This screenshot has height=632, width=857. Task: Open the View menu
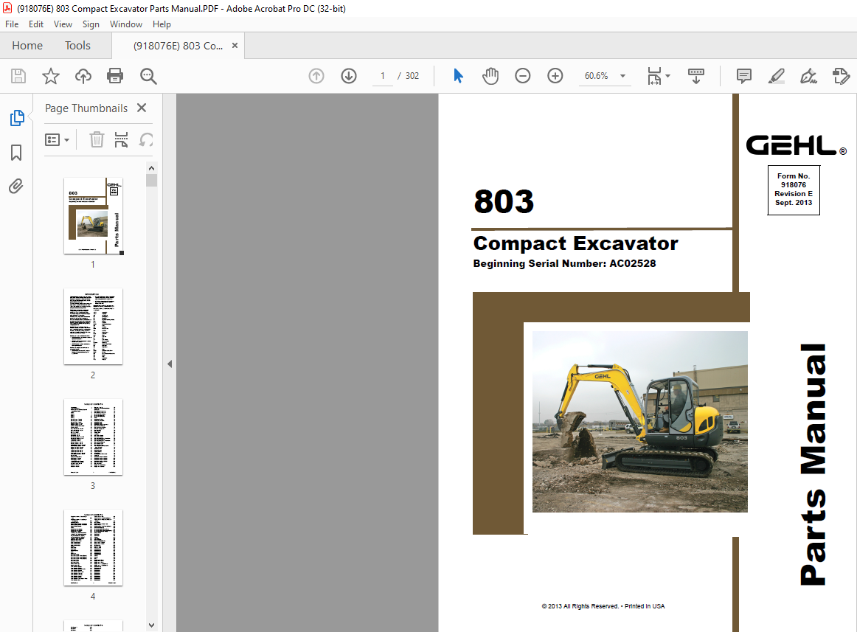point(63,24)
